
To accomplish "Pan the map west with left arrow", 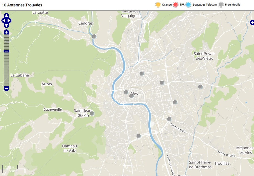I will pos(3,21).
